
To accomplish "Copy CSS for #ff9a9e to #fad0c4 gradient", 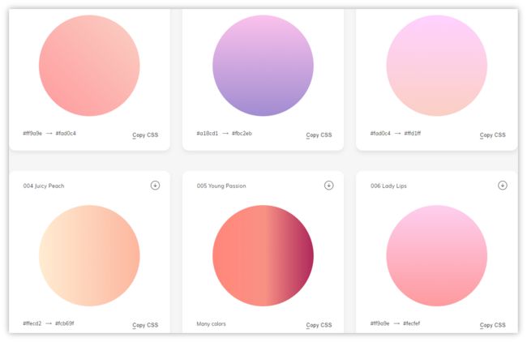I will coord(145,135).
